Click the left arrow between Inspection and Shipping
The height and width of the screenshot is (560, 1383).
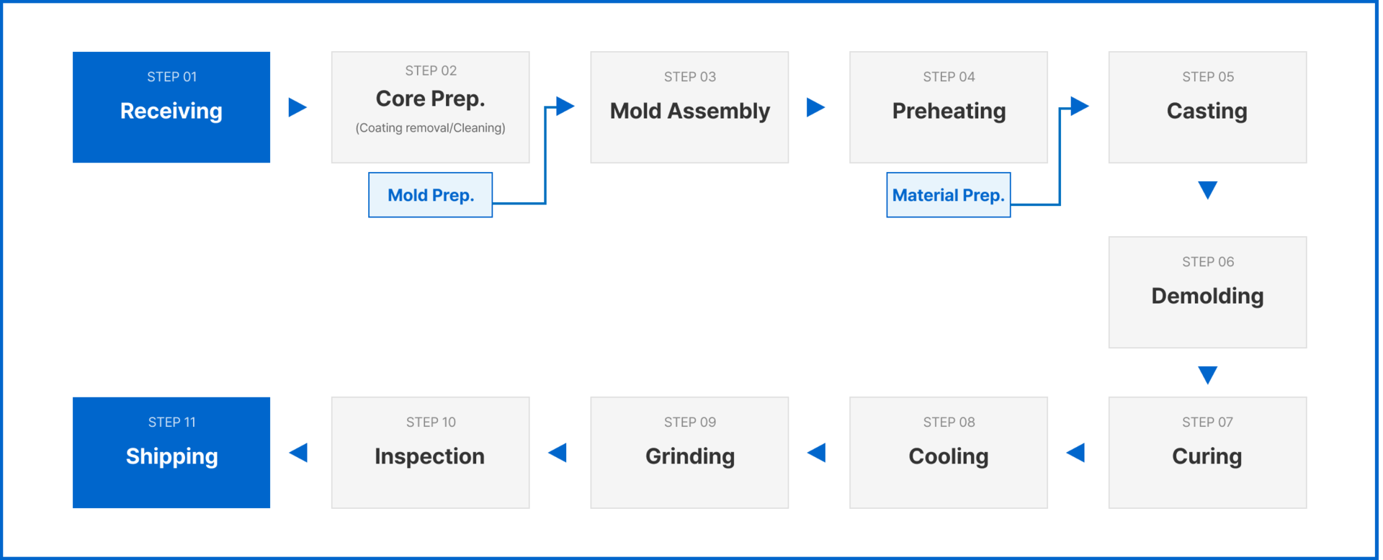click(x=298, y=453)
